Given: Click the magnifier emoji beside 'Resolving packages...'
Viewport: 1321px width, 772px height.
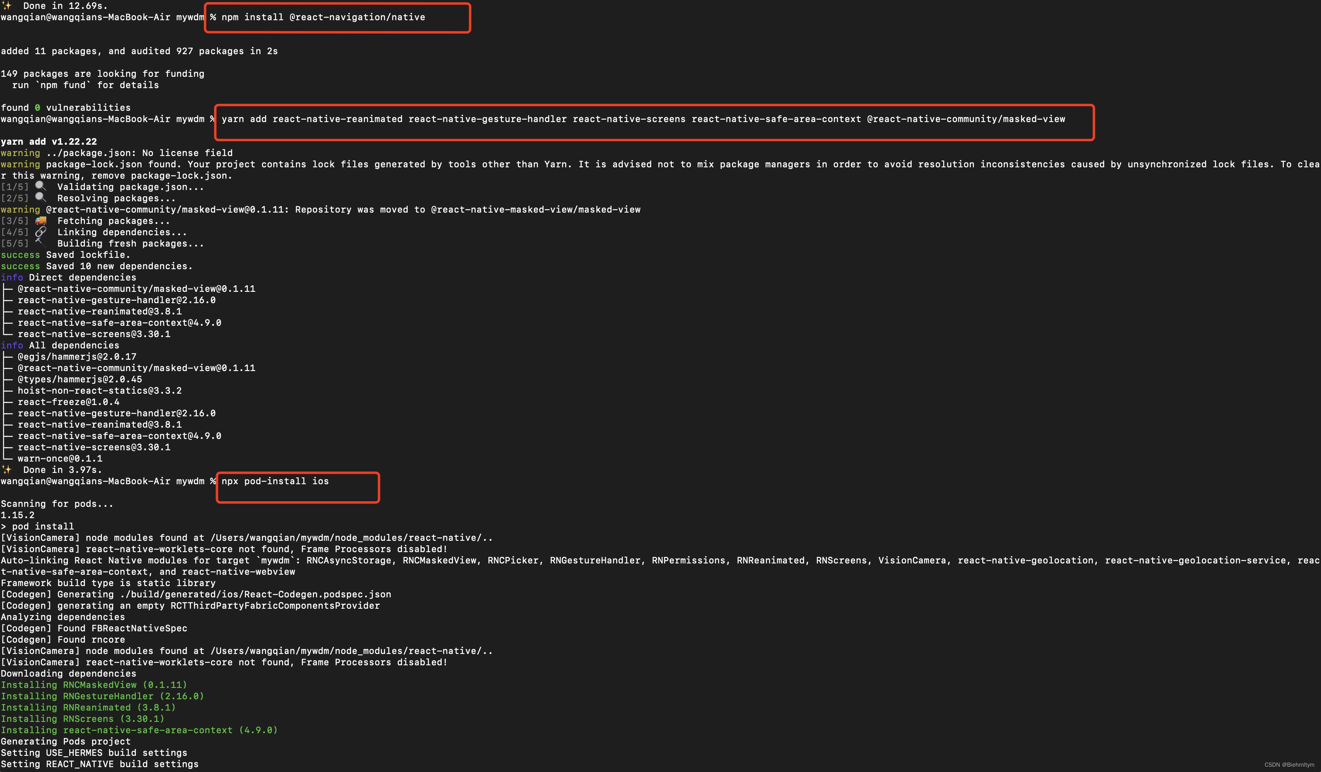Looking at the screenshot, I should pyautogui.click(x=41, y=198).
